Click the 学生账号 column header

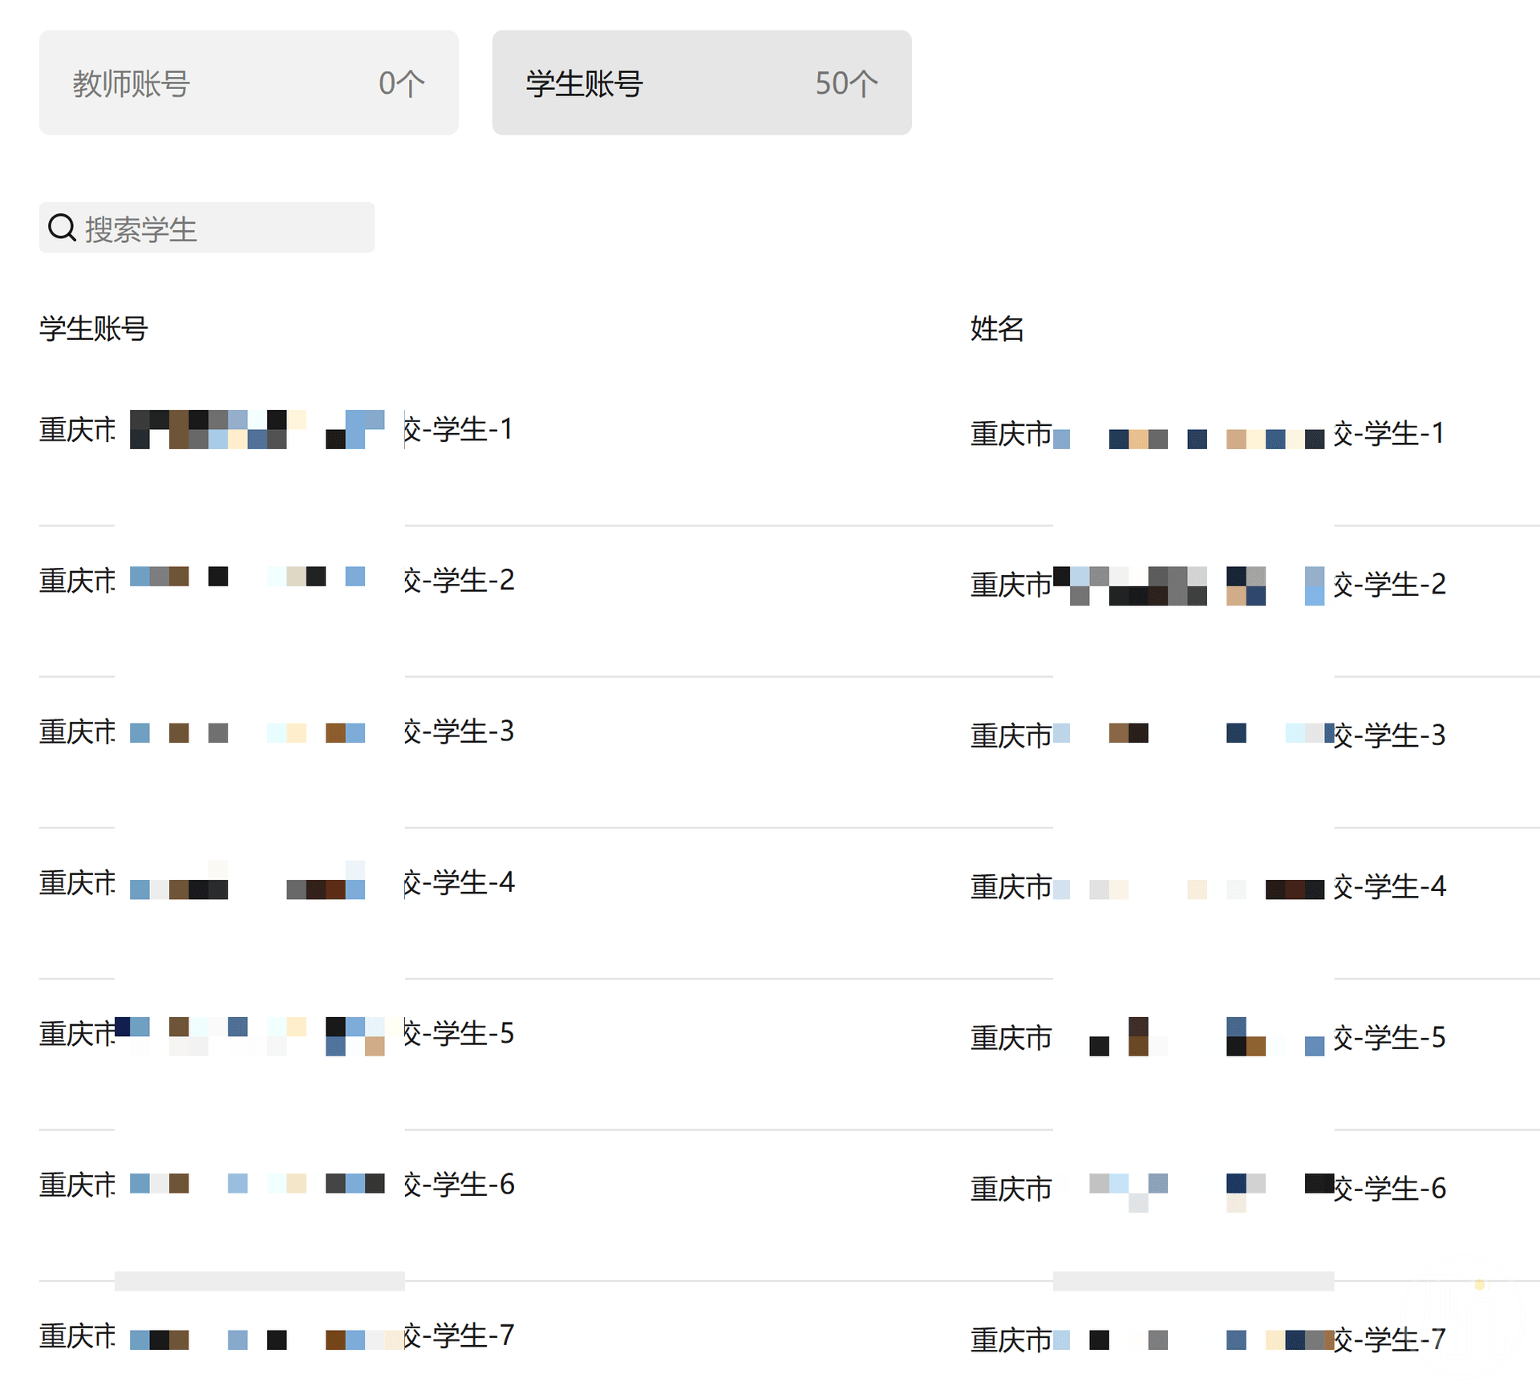pos(94,329)
